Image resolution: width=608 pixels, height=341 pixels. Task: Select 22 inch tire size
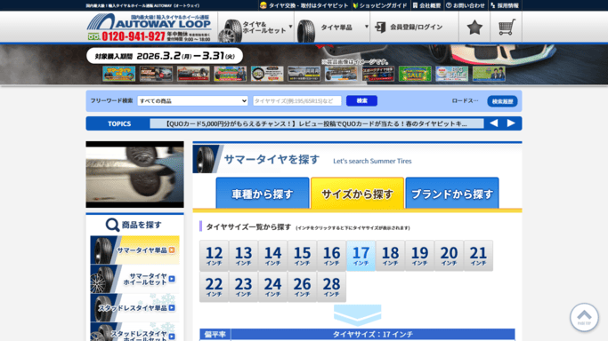[214, 287]
